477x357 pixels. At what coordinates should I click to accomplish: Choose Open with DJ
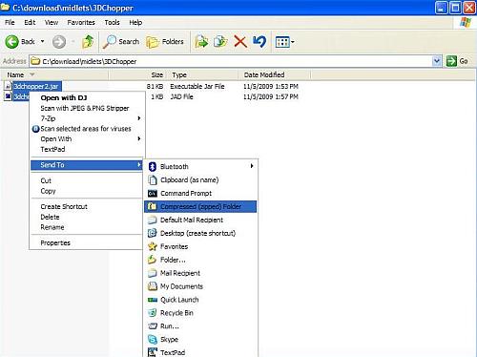[x=87, y=97]
